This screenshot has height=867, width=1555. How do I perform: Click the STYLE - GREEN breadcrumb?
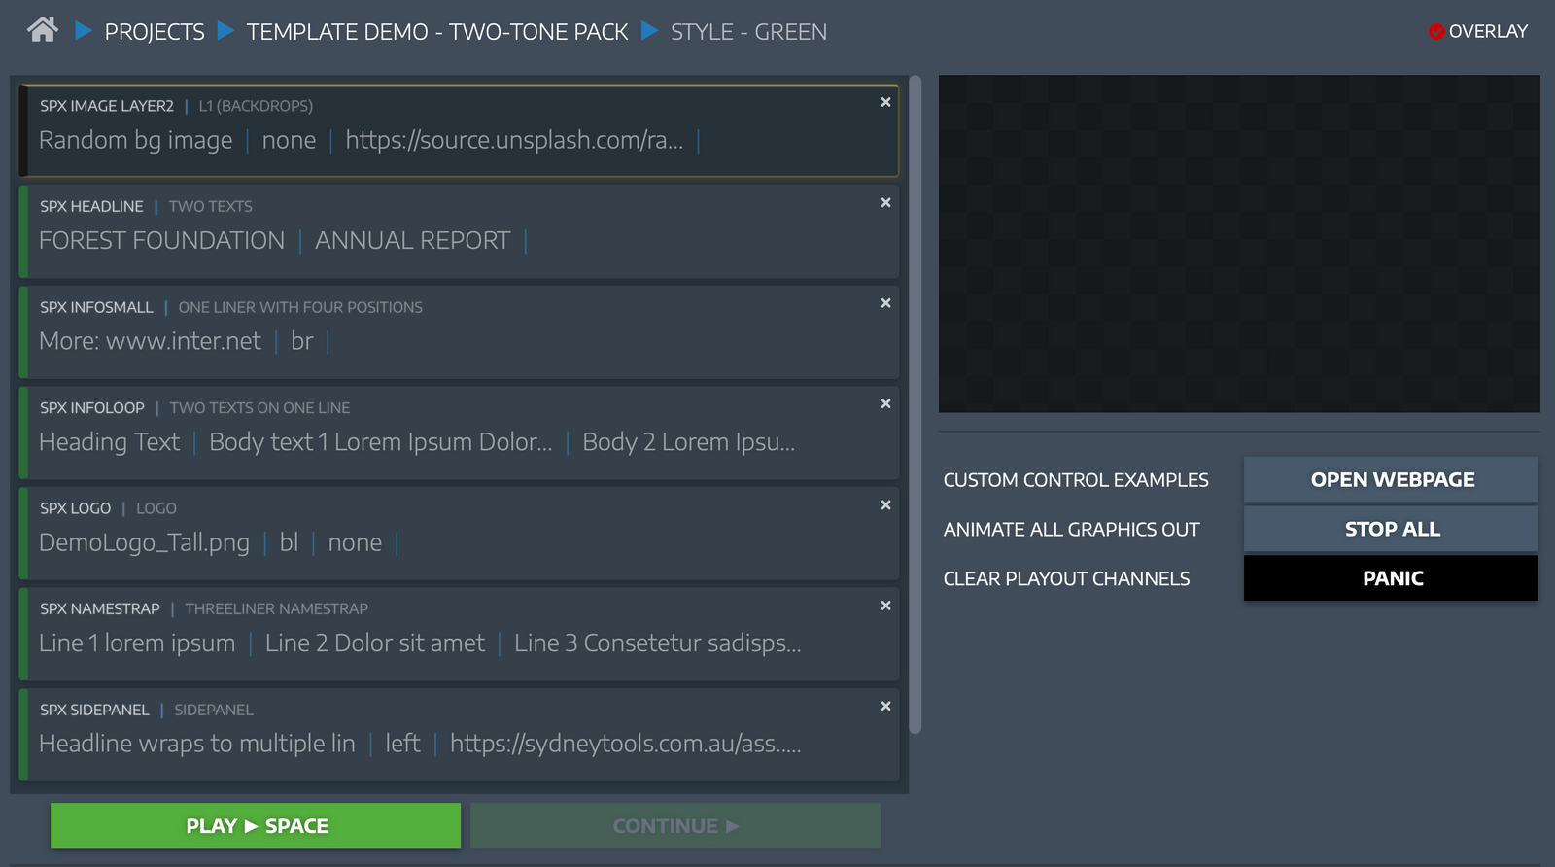click(748, 32)
